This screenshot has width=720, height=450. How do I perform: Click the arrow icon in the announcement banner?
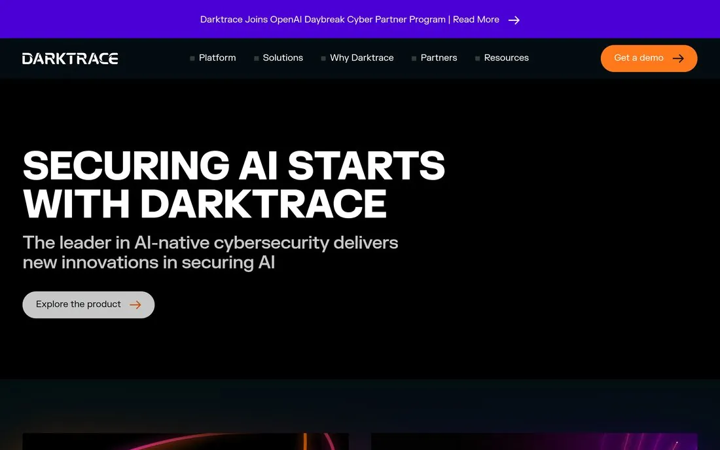click(x=514, y=20)
